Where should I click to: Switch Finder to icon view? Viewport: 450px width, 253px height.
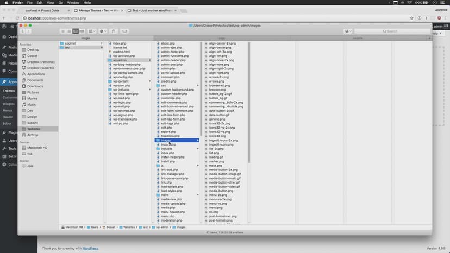pos(62,31)
